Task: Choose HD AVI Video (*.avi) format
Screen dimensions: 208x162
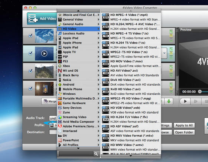Action: click(131, 73)
